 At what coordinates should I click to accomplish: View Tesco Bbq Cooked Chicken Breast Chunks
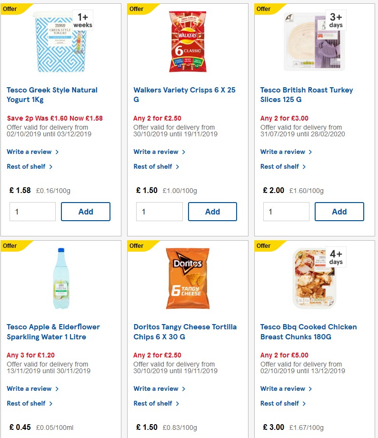point(308,332)
